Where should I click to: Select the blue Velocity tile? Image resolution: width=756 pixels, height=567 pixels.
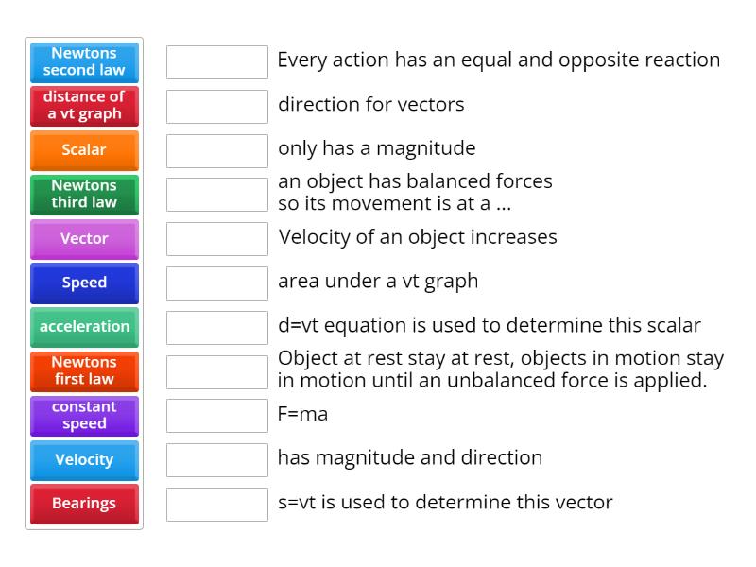click(x=84, y=460)
